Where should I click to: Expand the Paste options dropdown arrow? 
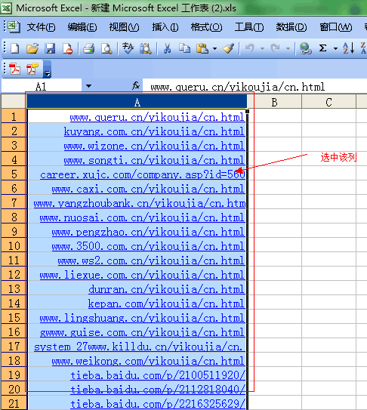(x=214, y=48)
